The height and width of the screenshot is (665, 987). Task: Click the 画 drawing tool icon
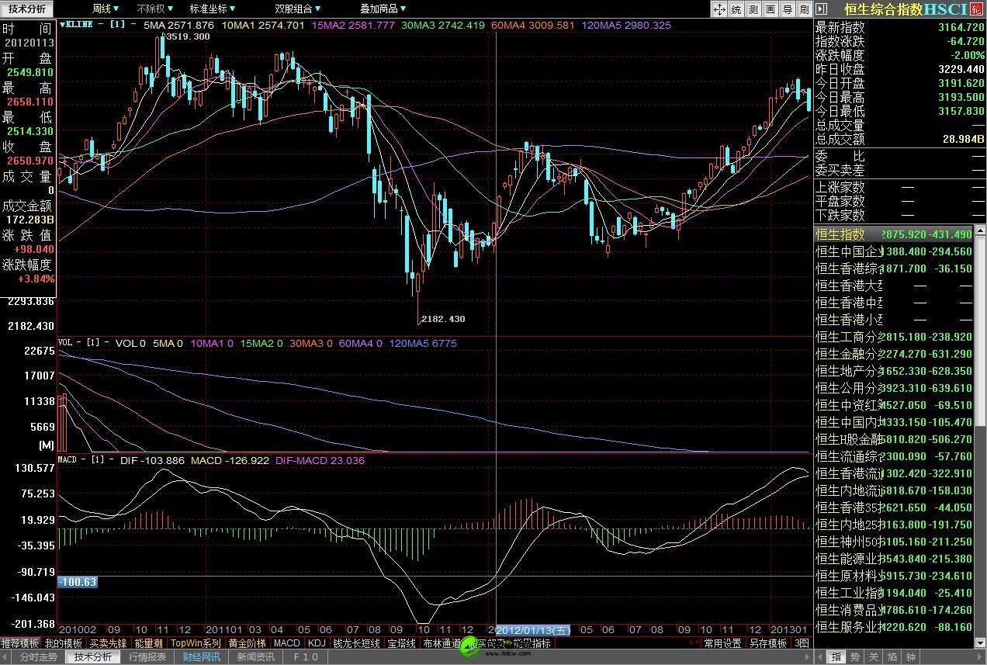tap(770, 9)
